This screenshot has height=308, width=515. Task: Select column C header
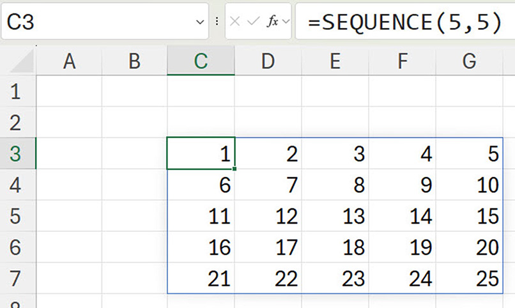pos(201,61)
